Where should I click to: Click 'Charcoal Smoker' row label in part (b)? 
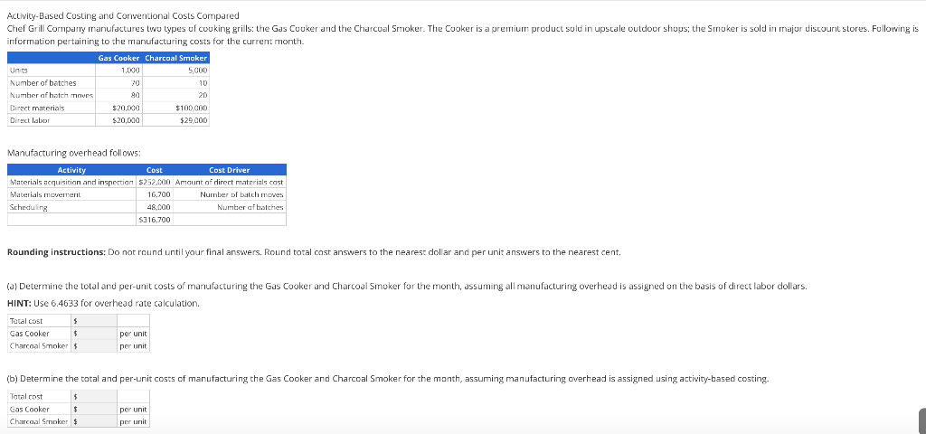tap(40, 421)
